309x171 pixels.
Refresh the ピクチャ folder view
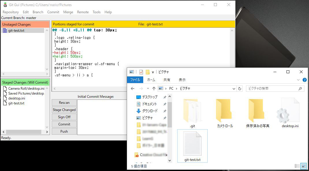240,89
